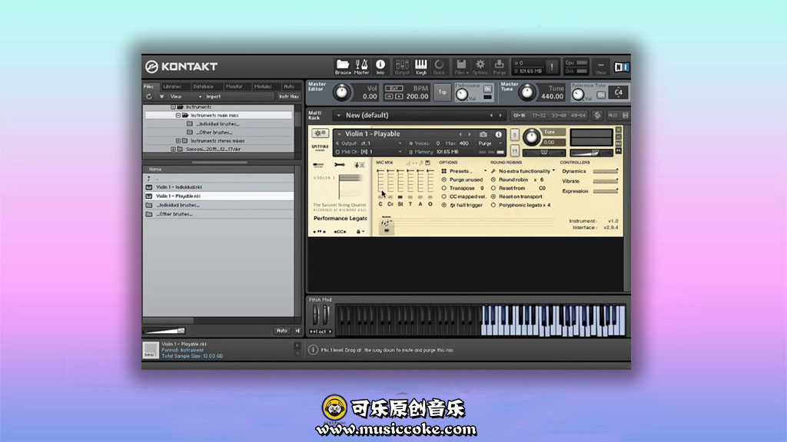This screenshot has height=442, width=787.
Task: Enable Polyphonic legato option
Action: tap(493, 206)
